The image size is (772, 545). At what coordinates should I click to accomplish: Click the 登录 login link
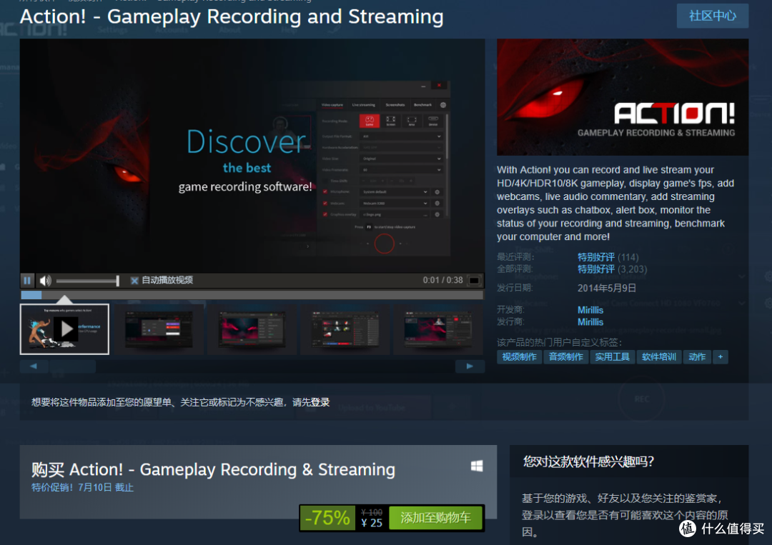click(x=320, y=402)
